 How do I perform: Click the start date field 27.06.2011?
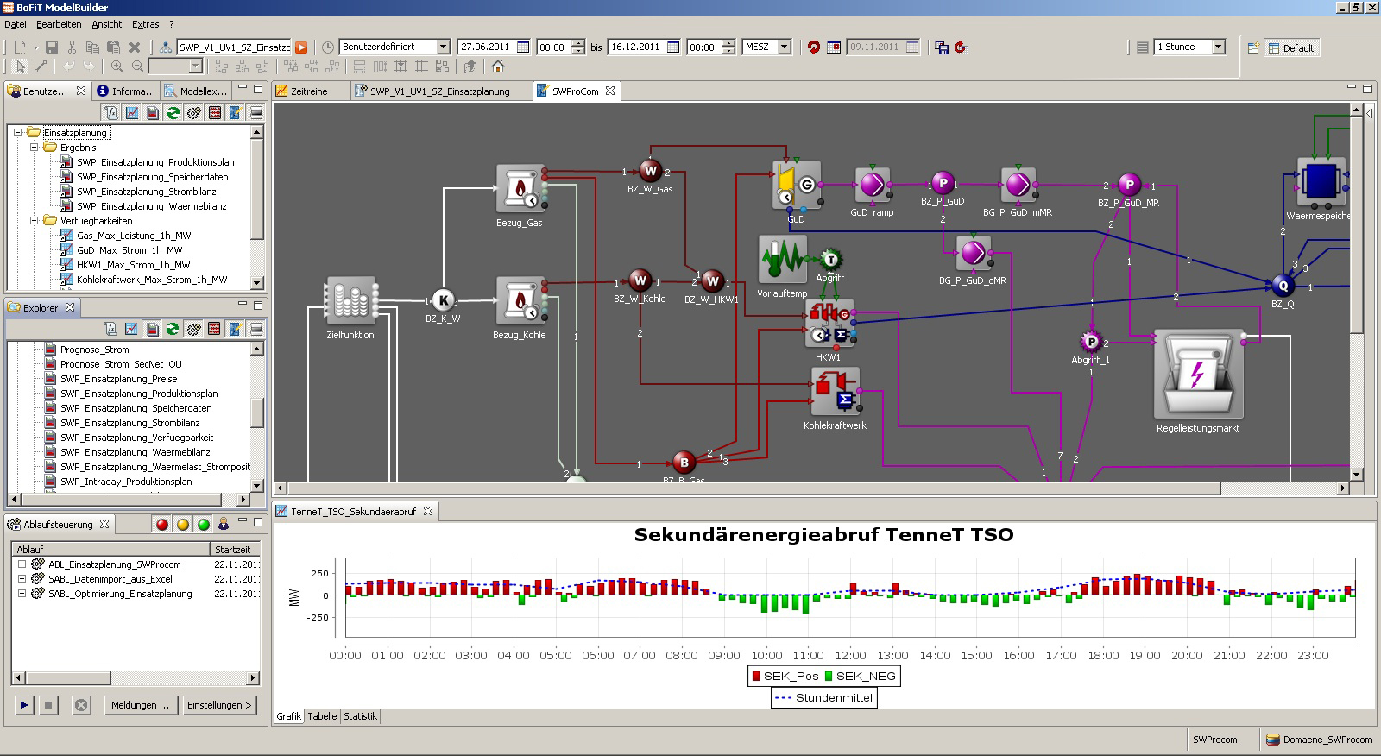coord(484,47)
